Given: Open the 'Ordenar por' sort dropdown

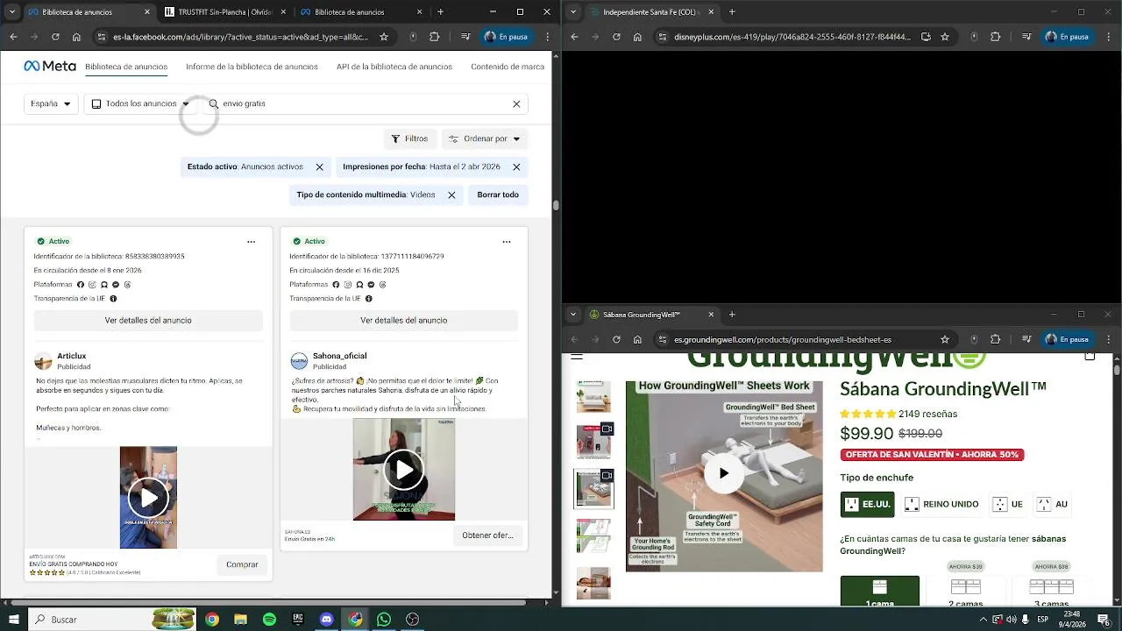Looking at the screenshot, I should click(485, 138).
